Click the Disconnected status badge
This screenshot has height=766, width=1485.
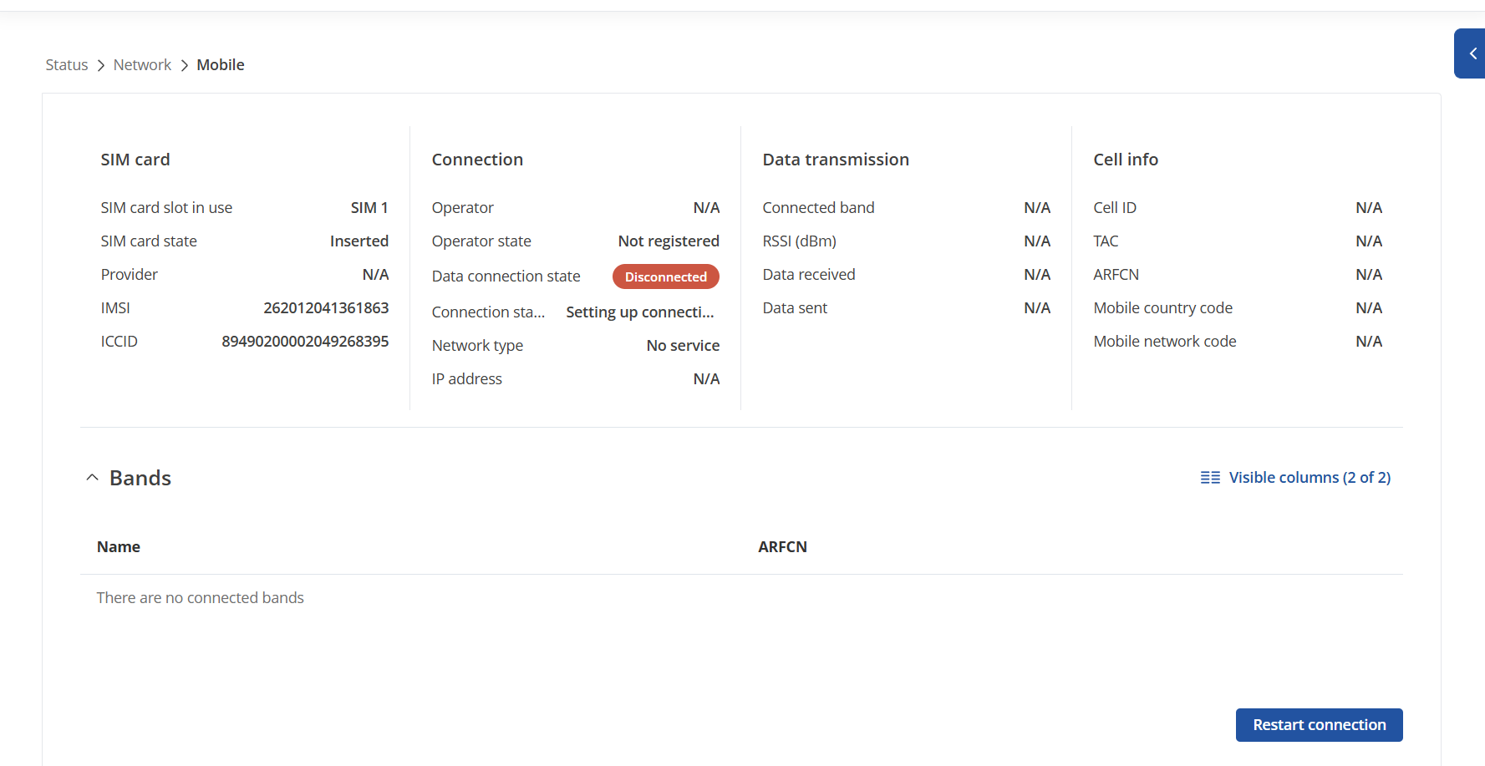(666, 276)
